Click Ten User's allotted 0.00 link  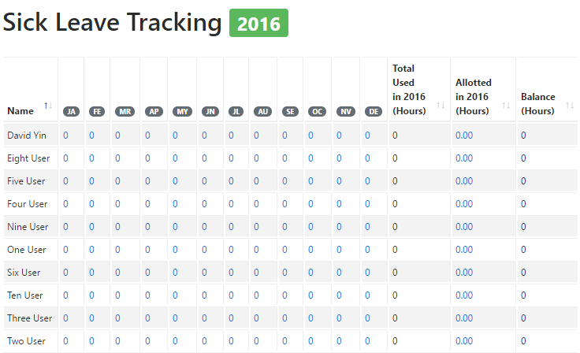[464, 295]
